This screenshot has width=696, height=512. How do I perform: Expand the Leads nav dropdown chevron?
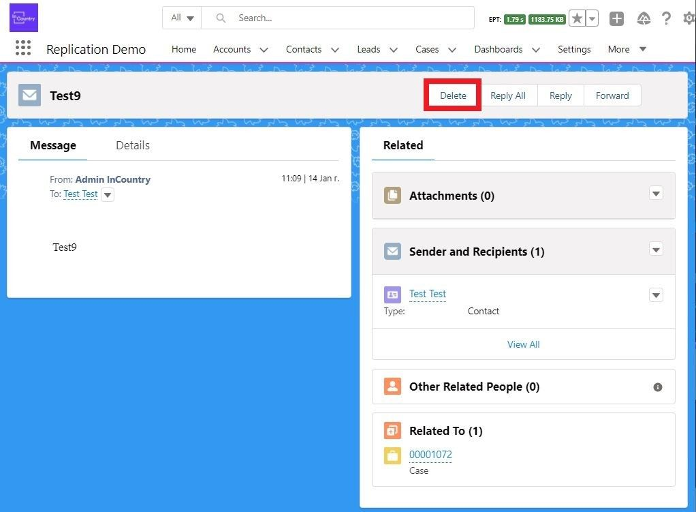[x=393, y=50]
